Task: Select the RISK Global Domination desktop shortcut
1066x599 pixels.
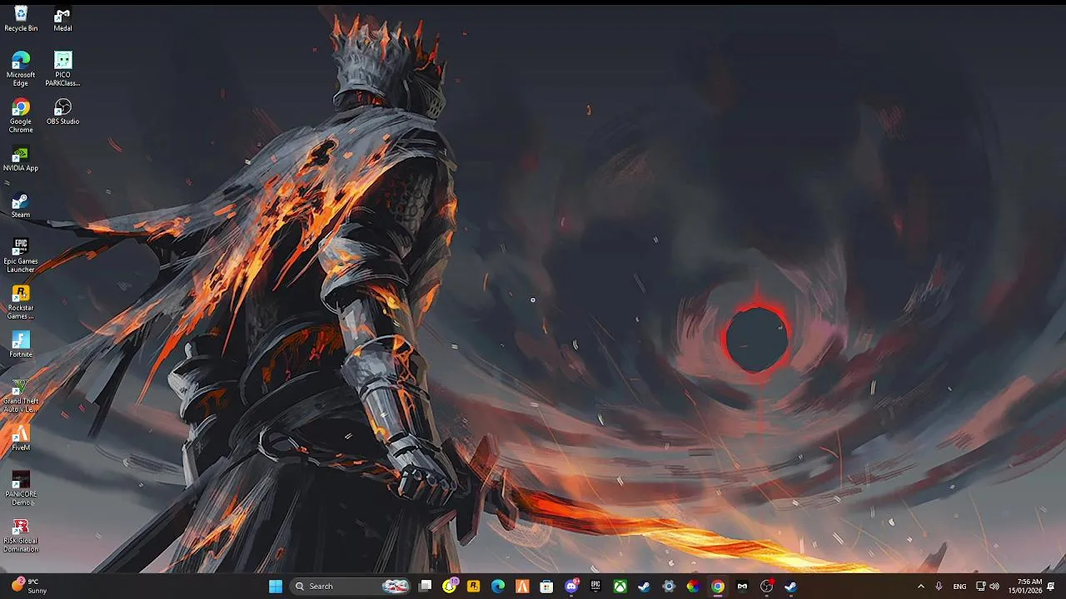Action: [21, 535]
